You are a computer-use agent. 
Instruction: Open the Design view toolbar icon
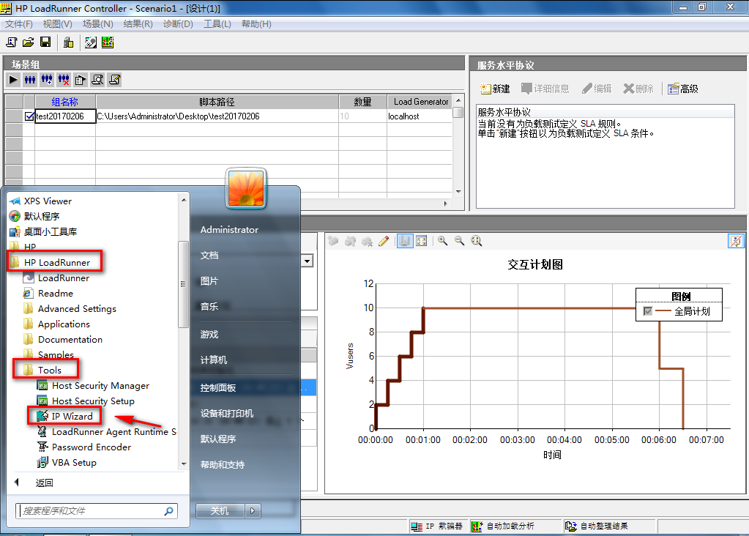[91, 42]
